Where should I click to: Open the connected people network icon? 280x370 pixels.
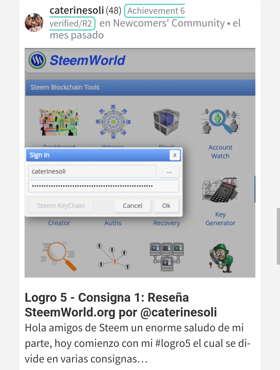[113, 256]
